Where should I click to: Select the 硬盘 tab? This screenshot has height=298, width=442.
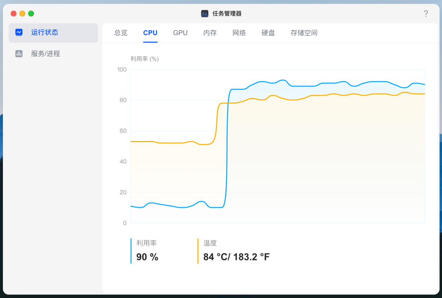(268, 33)
